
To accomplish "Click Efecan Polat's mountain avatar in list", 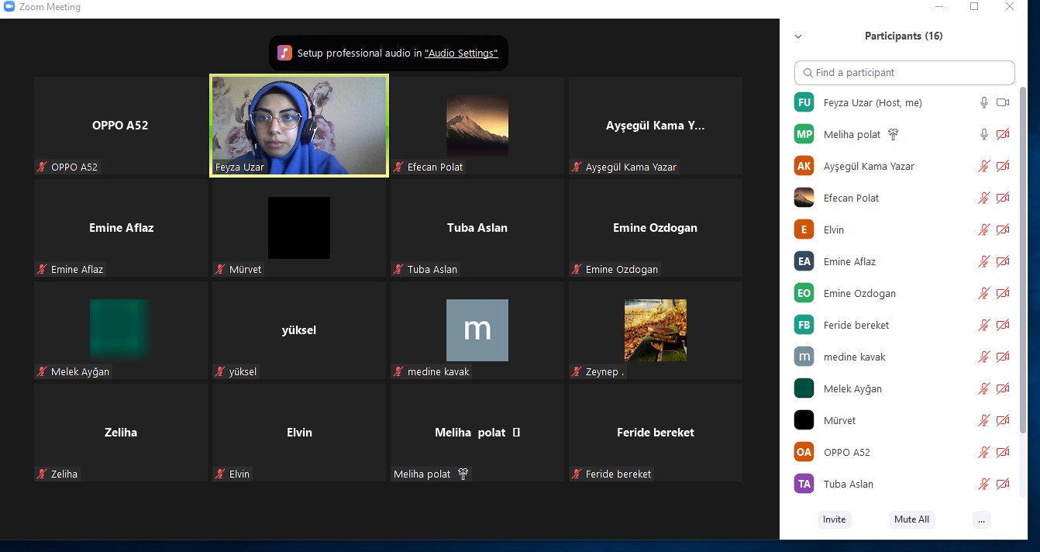I will pyautogui.click(x=804, y=198).
